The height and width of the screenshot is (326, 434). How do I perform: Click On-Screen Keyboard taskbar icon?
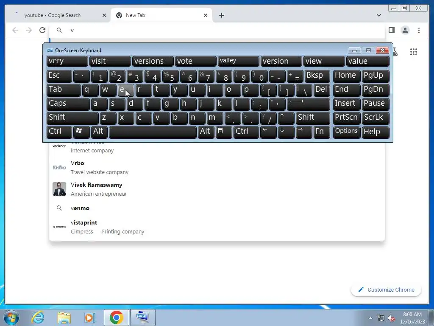pyautogui.click(x=143, y=318)
